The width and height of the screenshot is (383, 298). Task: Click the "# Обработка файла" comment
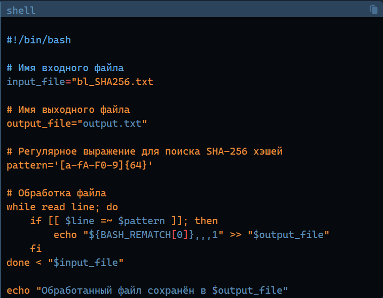click(57, 193)
